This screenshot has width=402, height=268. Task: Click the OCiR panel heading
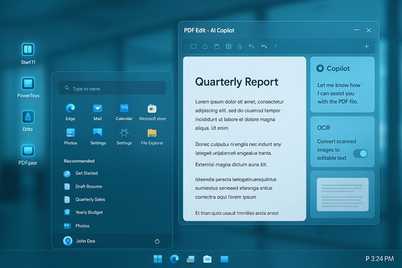[x=324, y=128]
